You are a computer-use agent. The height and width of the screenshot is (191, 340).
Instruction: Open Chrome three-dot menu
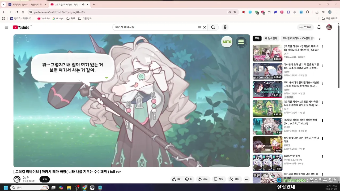point(336,12)
